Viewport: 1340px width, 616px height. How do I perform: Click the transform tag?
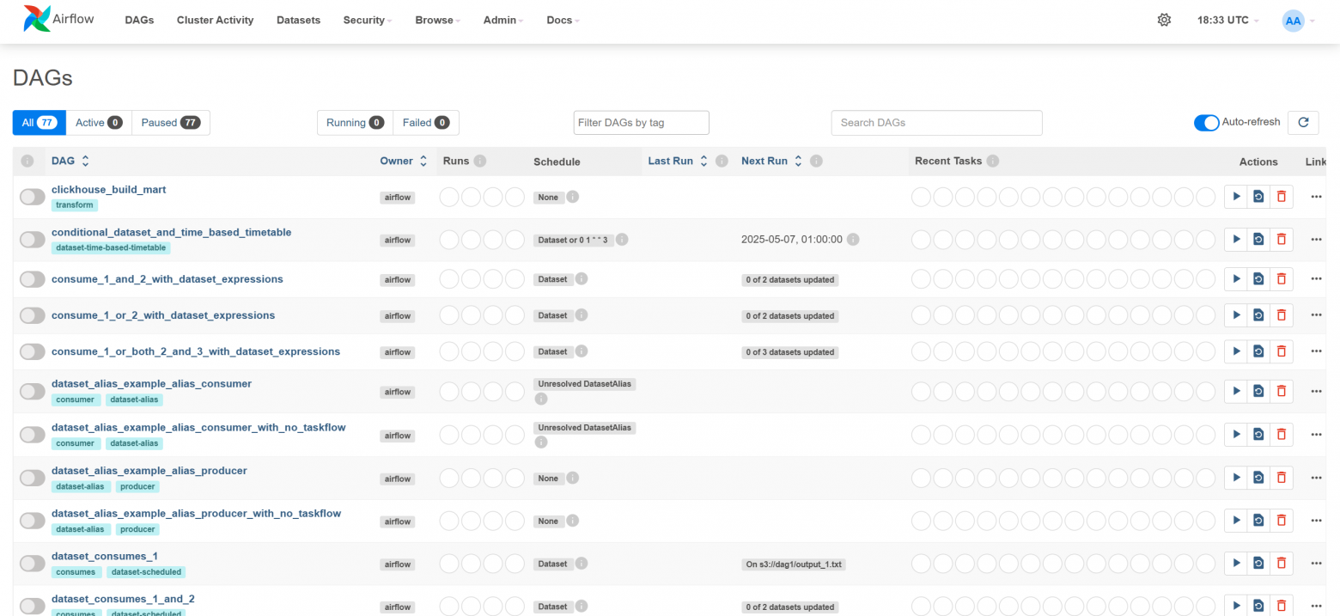[75, 205]
